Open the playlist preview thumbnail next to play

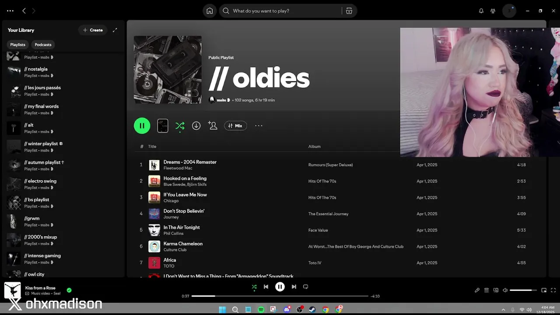(x=162, y=126)
